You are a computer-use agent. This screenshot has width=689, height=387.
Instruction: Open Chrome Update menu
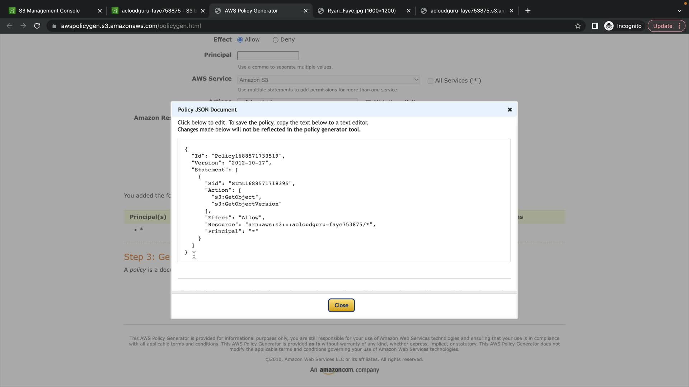666,26
